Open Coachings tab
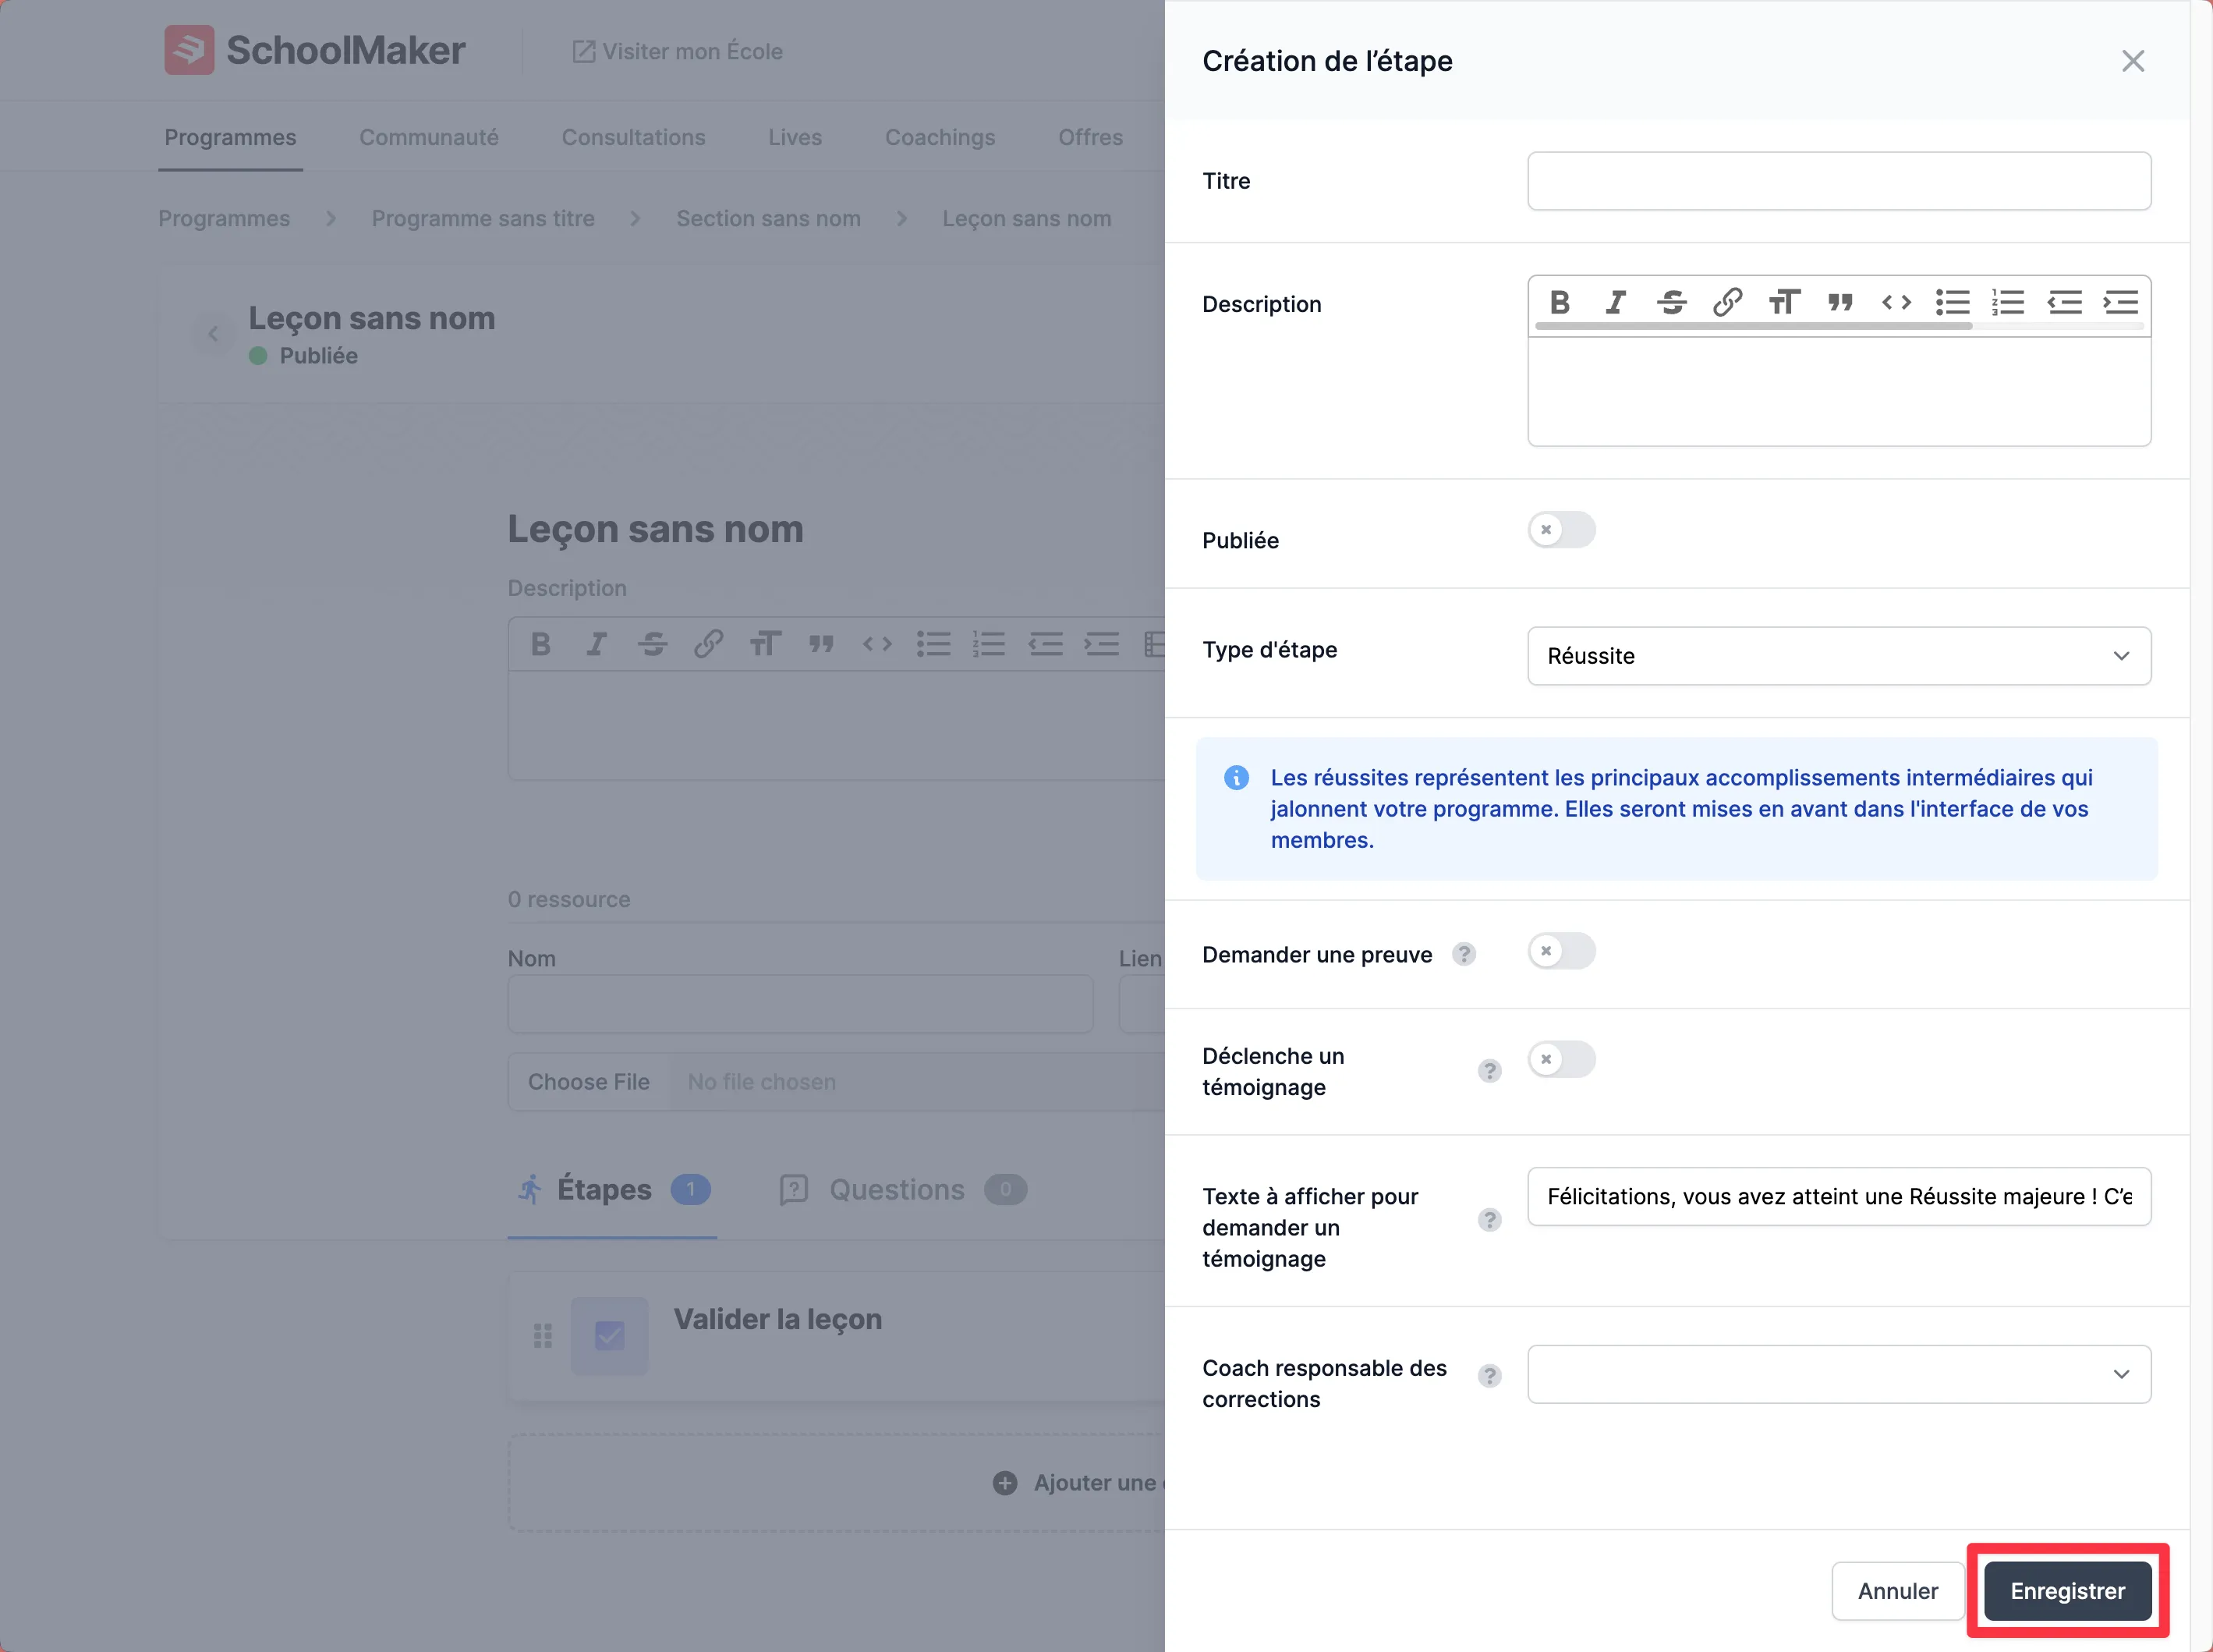Image resolution: width=2213 pixels, height=1652 pixels. (940, 137)
